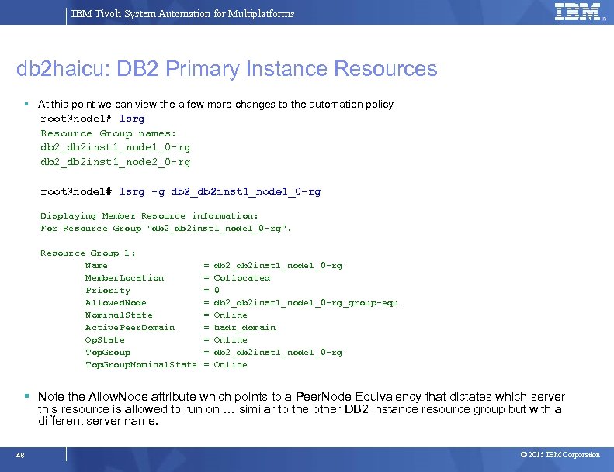Viewport: 614px width, 472px height.
Task: Click the closing words 'different server name.'
Action: pos(98,421)
